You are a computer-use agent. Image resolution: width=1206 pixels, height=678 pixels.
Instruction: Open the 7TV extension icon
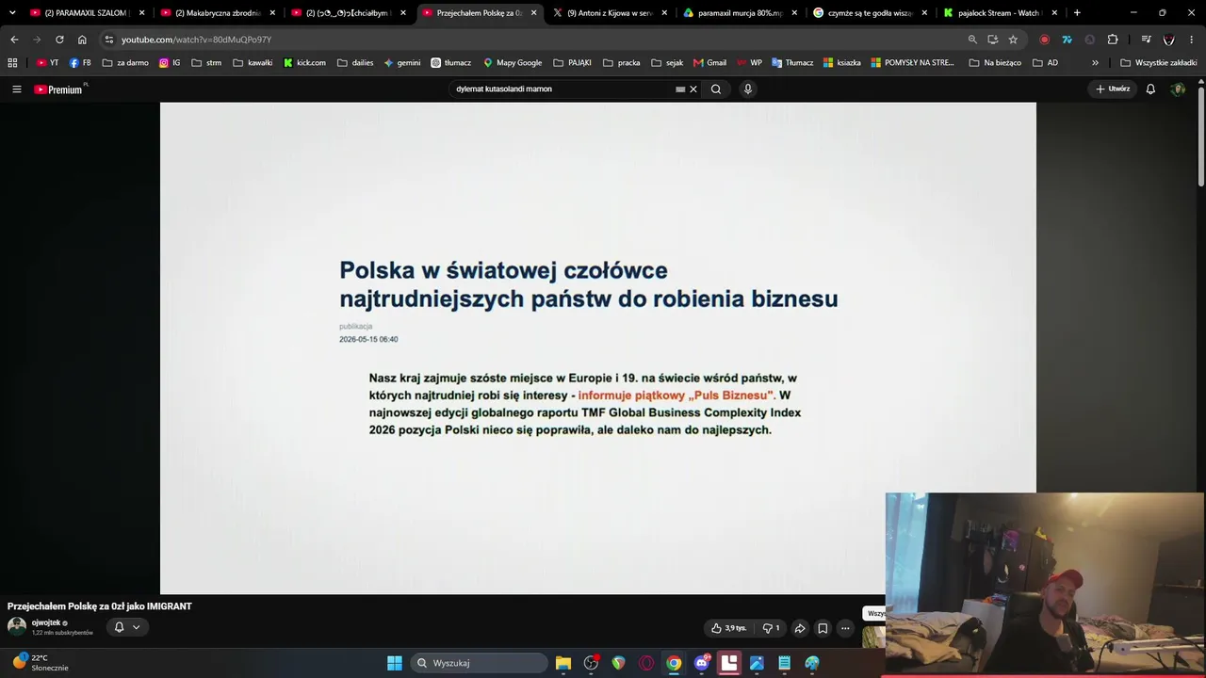click(x=1067, y=40)
